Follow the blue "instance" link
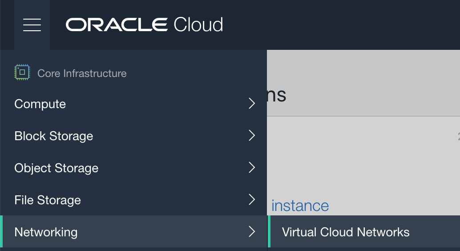 pos(300,206)
